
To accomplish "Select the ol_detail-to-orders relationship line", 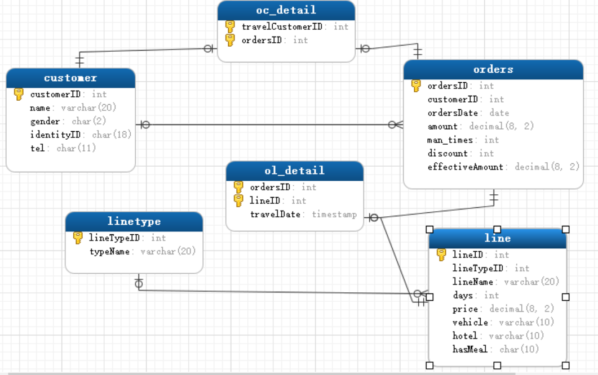I will point(438,212).
